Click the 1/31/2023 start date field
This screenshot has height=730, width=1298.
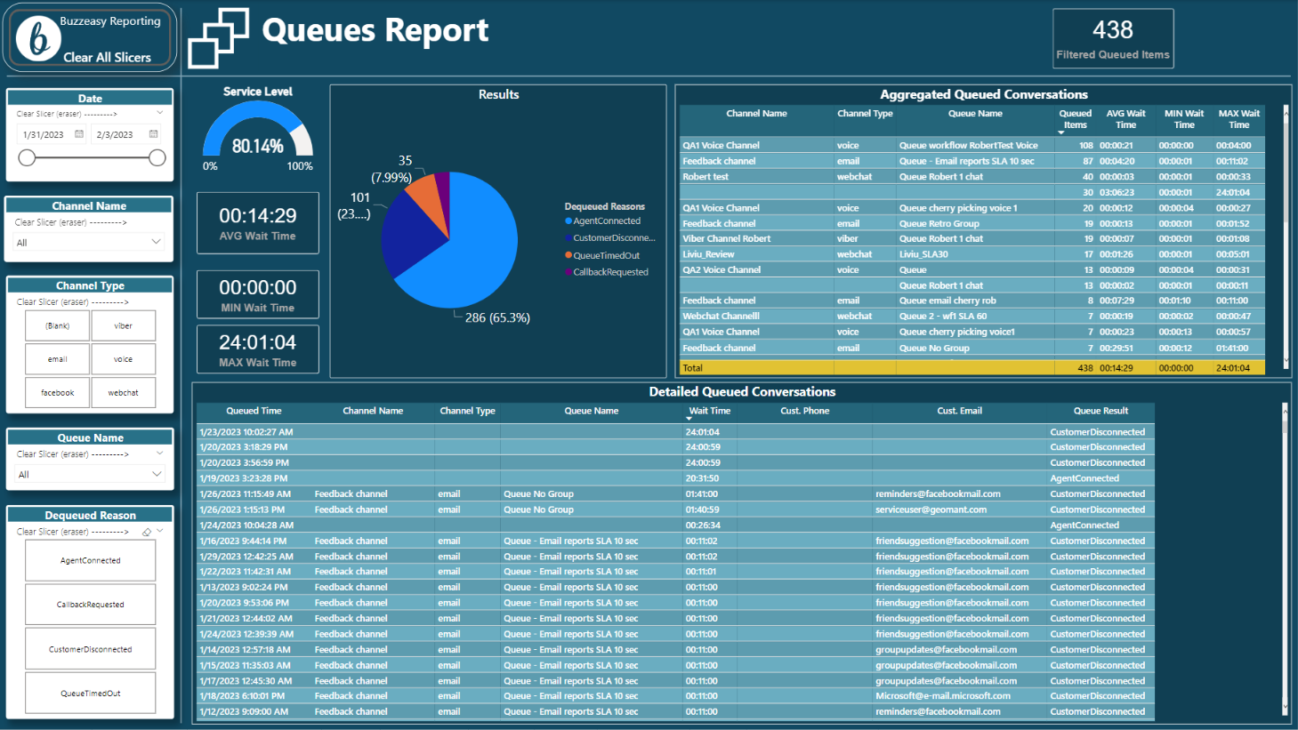point(43,133)
